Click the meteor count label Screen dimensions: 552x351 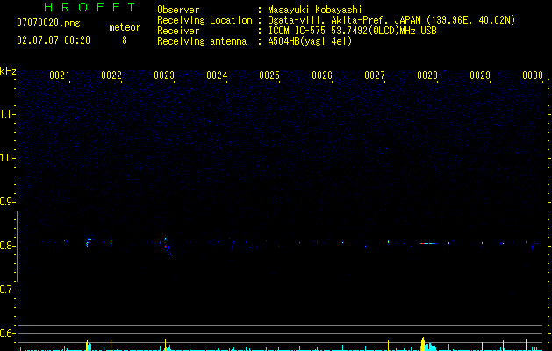coord(125,27)
